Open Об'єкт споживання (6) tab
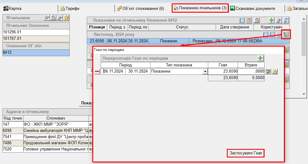Screen dimensions: 308x164 pos(140,8)
